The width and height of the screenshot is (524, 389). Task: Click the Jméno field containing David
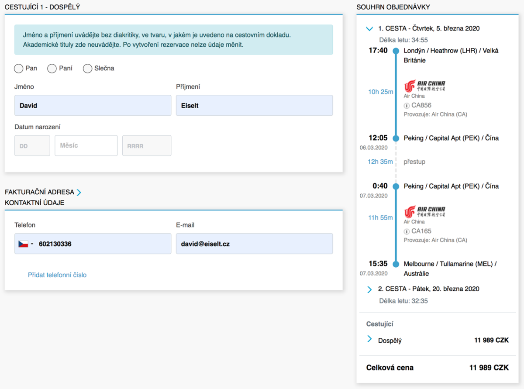tap(93, 106)
